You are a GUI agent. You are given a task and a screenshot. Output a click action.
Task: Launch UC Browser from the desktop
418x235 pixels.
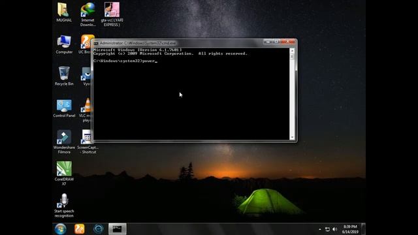[x=85, y=44]
